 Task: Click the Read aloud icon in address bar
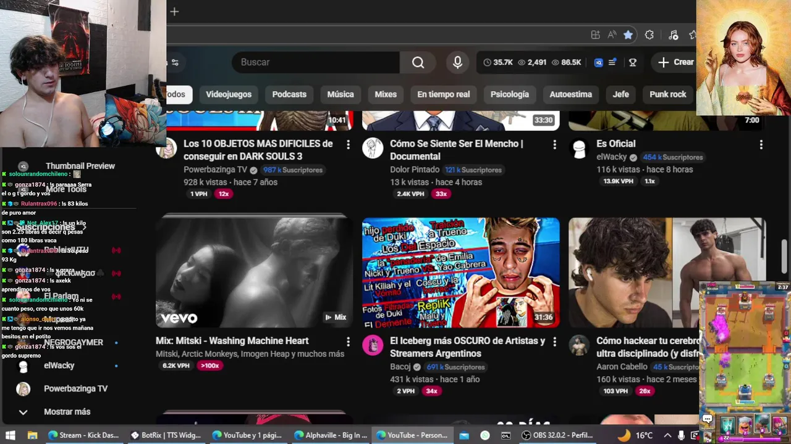612,35
